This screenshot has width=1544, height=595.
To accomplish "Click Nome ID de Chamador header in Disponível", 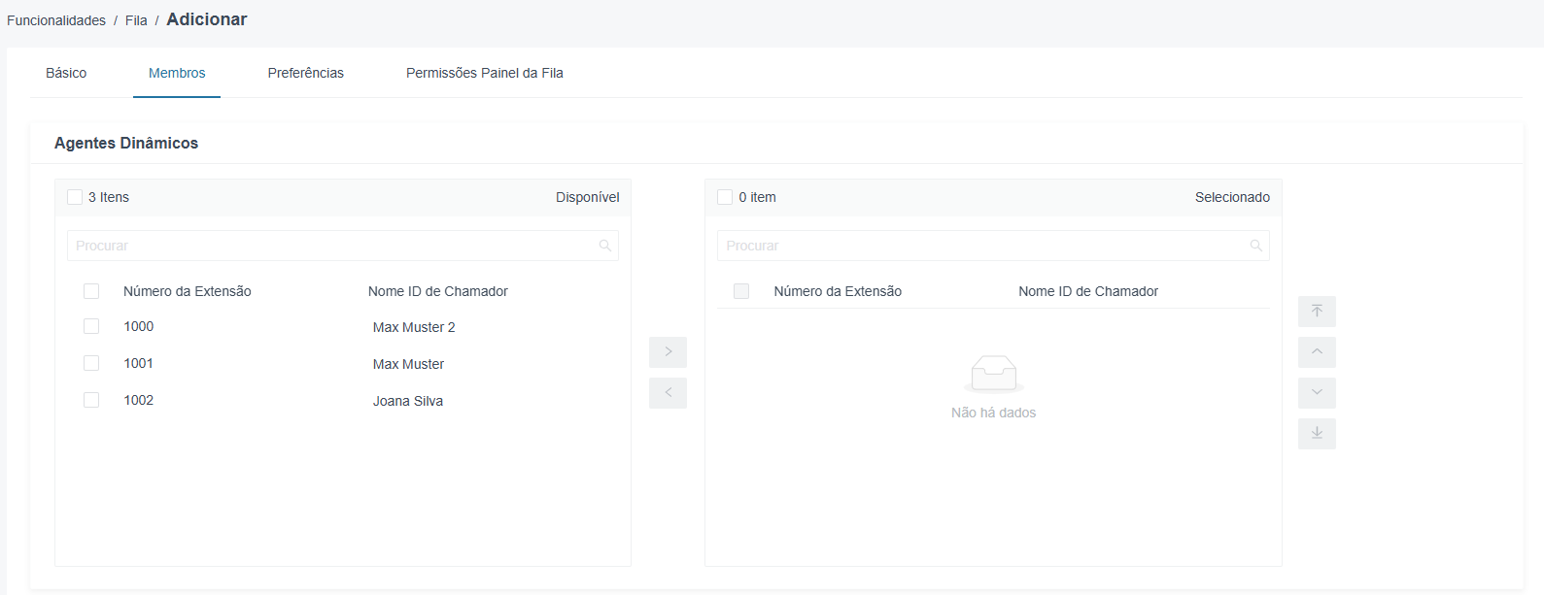I will tap(438, 291).
